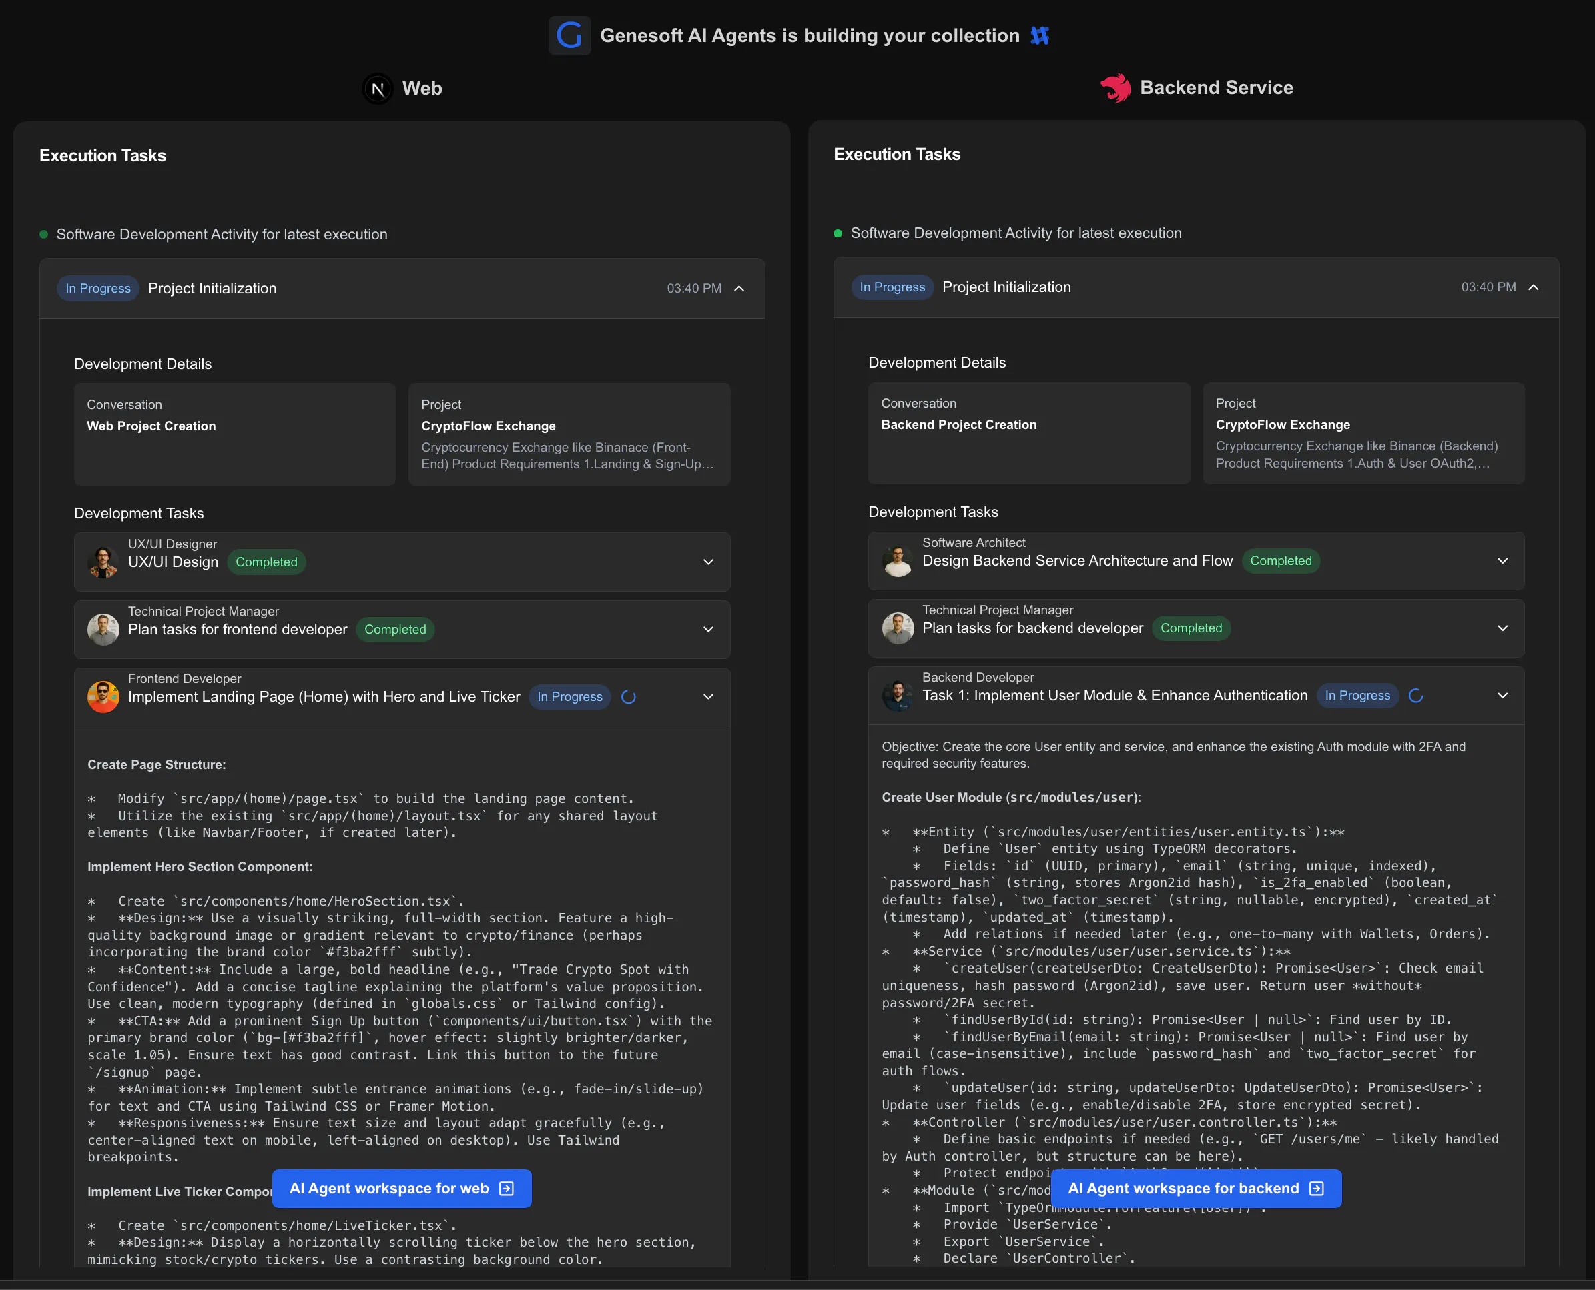This screenshot has width=1595, height=1290.
Task: Click the loading spinner on Implement Landing Page task
Action: click(629, 697)
